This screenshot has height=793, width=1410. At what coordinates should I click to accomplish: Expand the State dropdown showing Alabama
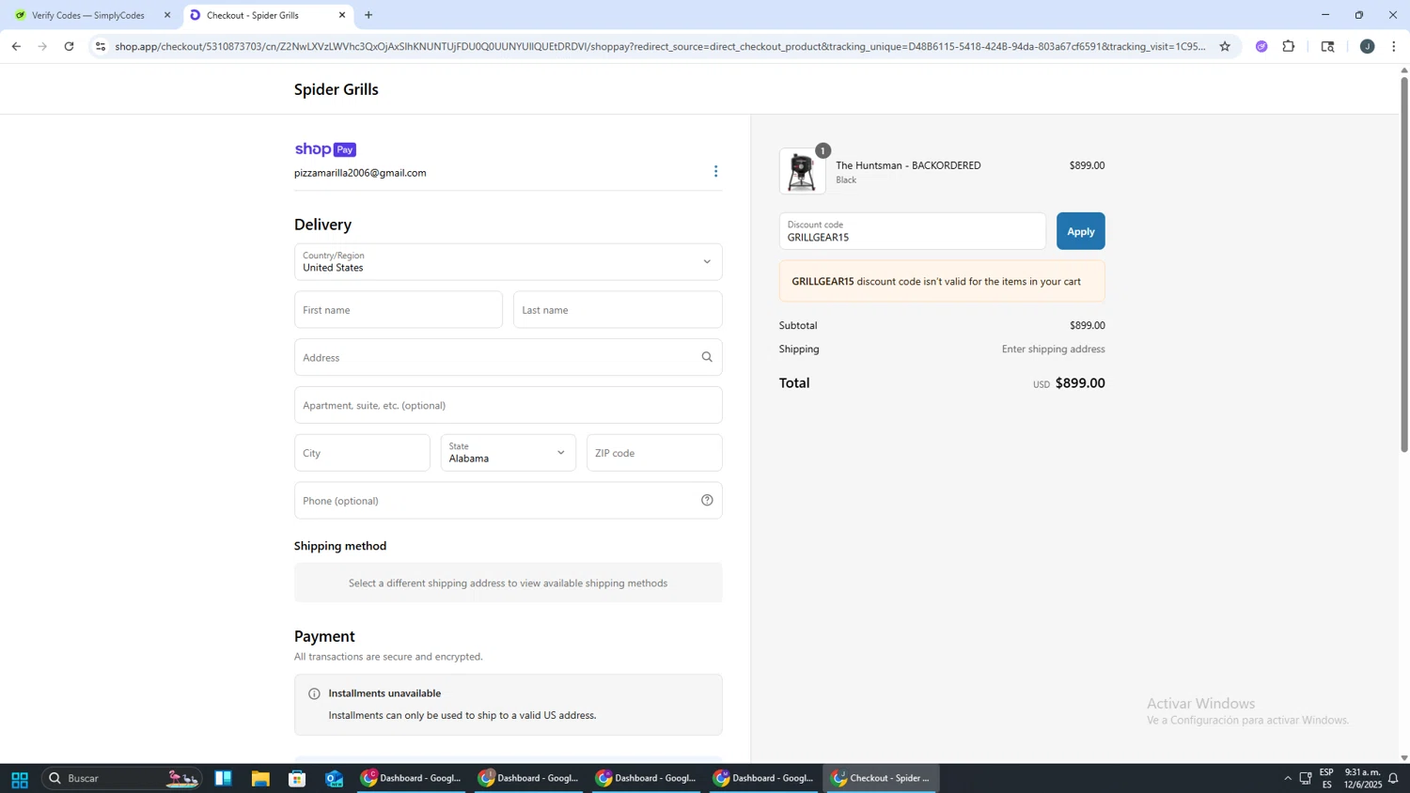point(508,453)
